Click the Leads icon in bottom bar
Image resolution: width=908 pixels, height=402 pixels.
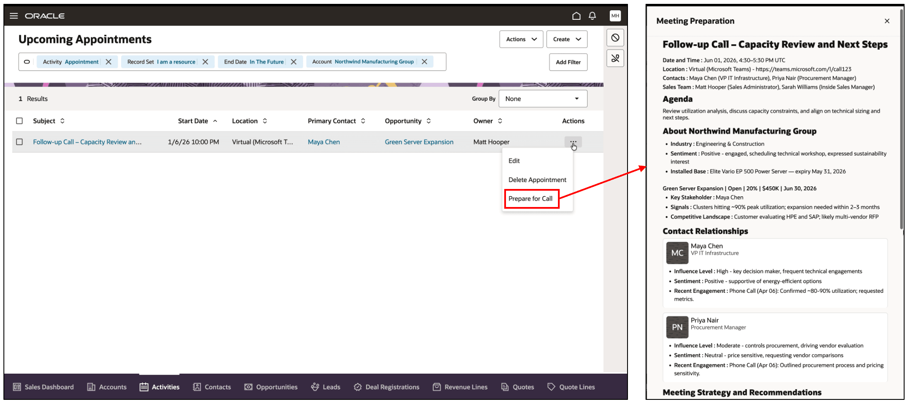point(315,387)
